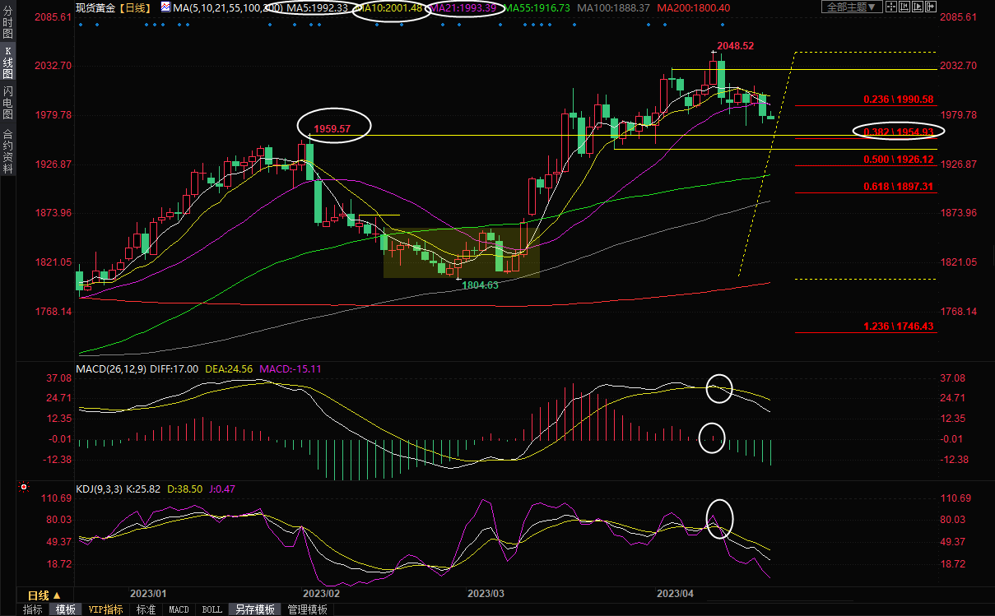Apply the 标准 template
995x616 pixels.
click(146, 609)
